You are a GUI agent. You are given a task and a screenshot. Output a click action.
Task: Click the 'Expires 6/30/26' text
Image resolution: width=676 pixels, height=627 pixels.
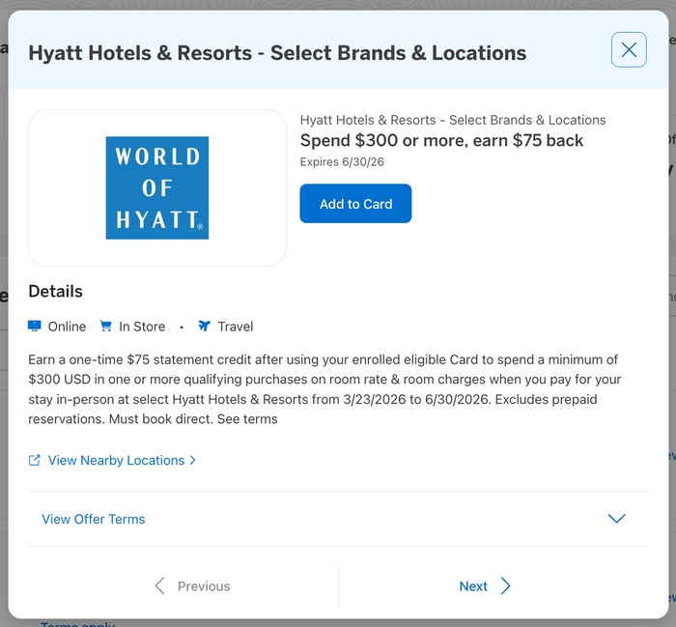click(342, 162)
